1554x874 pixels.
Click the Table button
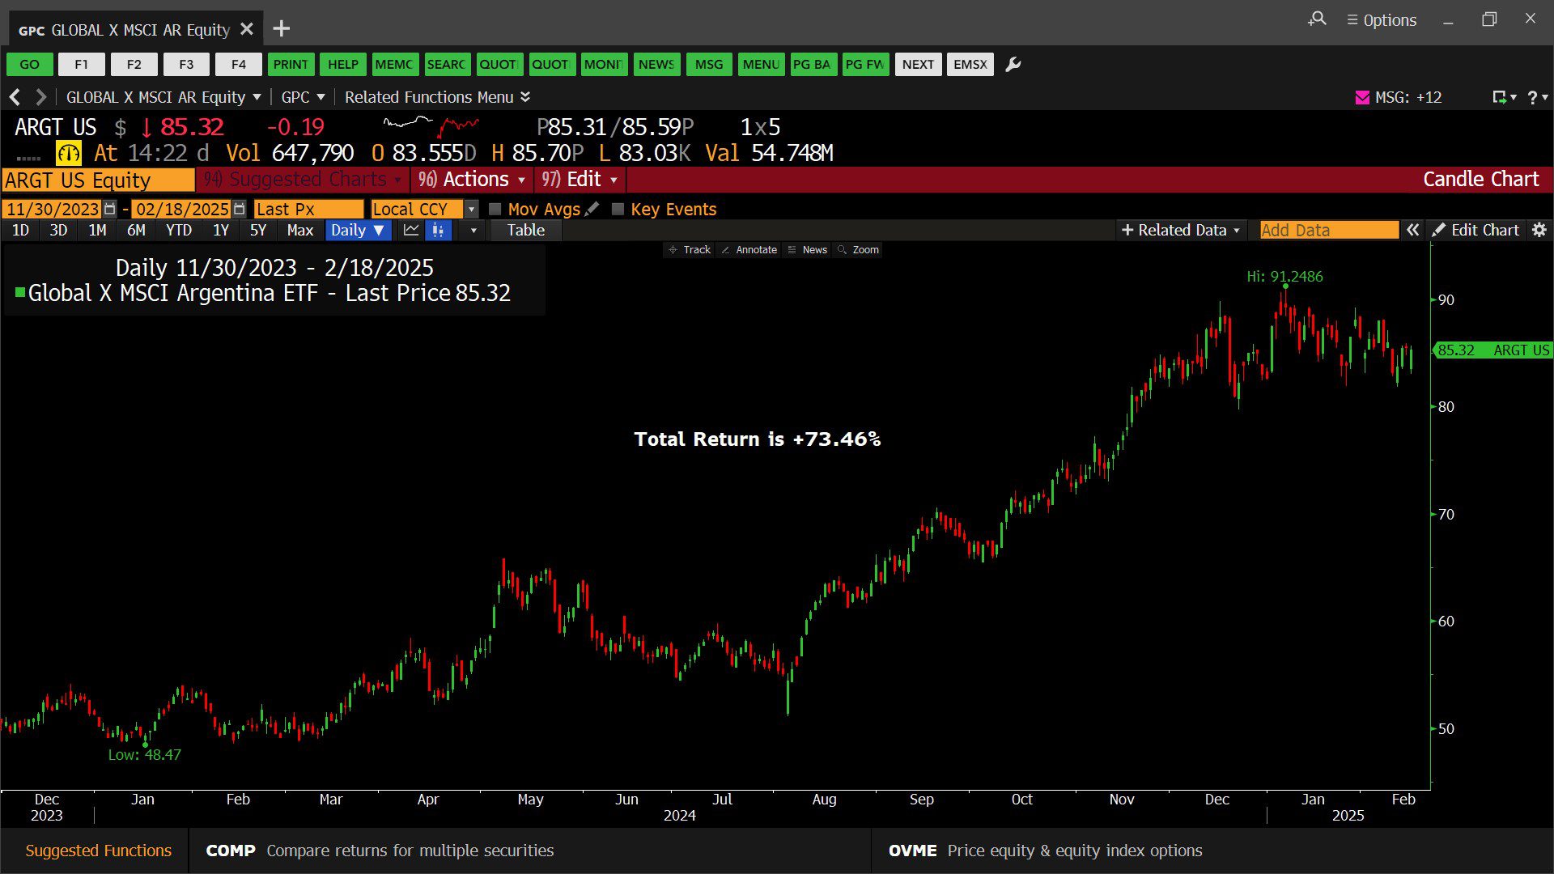pyautogui.click(x=525, y=231)
